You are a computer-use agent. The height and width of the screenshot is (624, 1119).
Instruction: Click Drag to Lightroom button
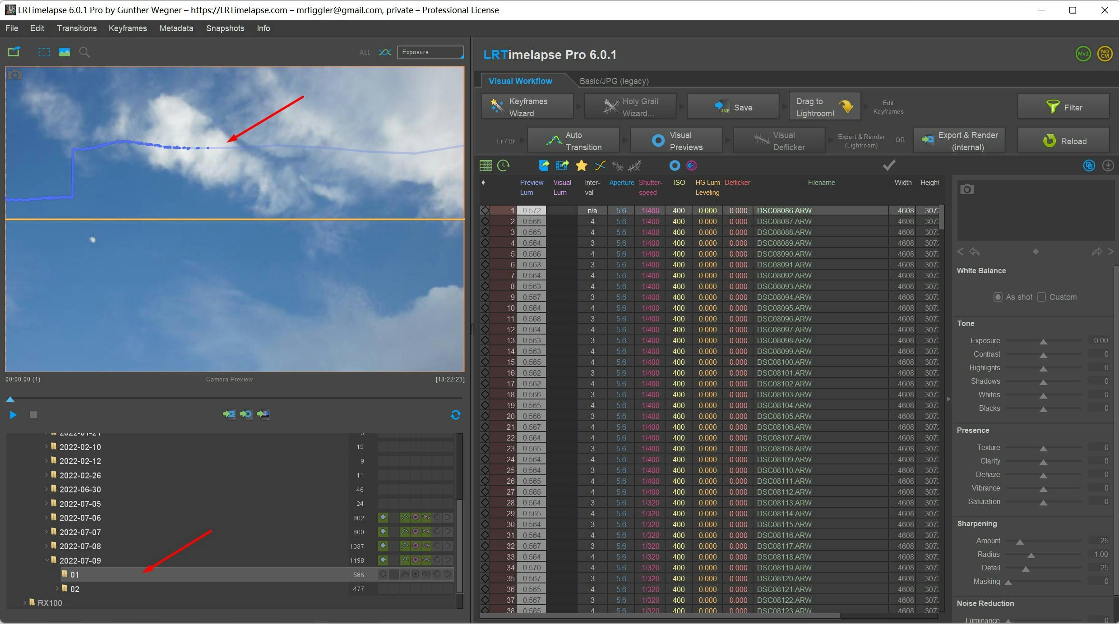tap(825, 107)
